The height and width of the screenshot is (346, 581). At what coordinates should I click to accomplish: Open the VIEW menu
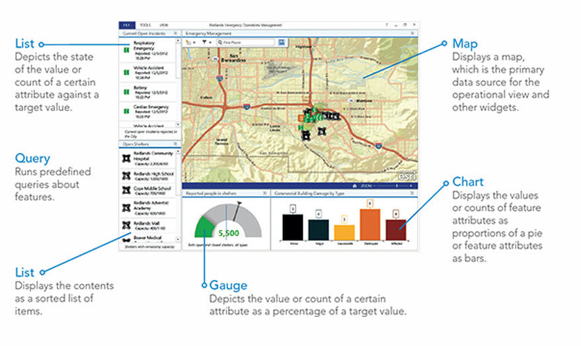tap(163, 25)
